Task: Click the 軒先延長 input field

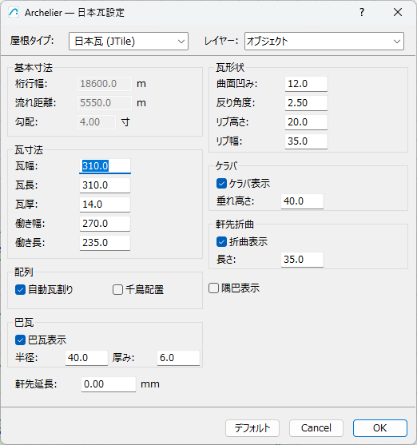Action: click(x=109, y=384)
